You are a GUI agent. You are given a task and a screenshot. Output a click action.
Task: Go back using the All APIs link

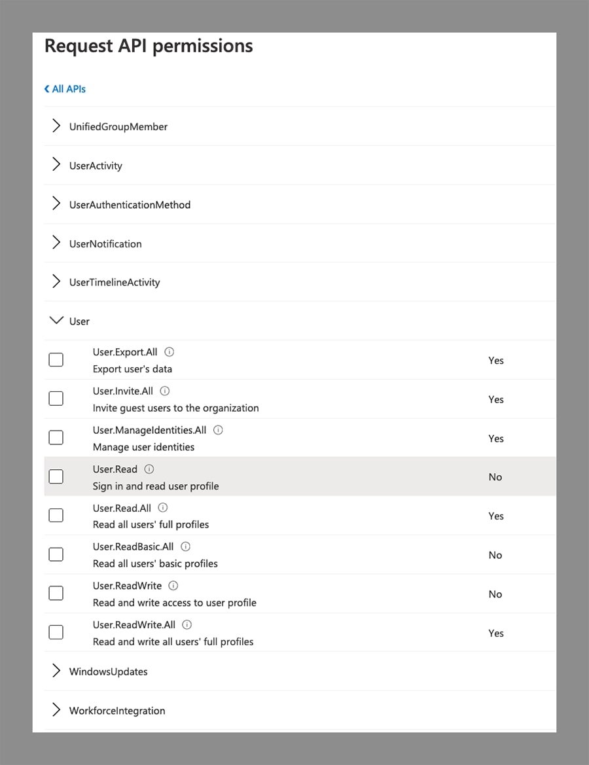point(64,88)
